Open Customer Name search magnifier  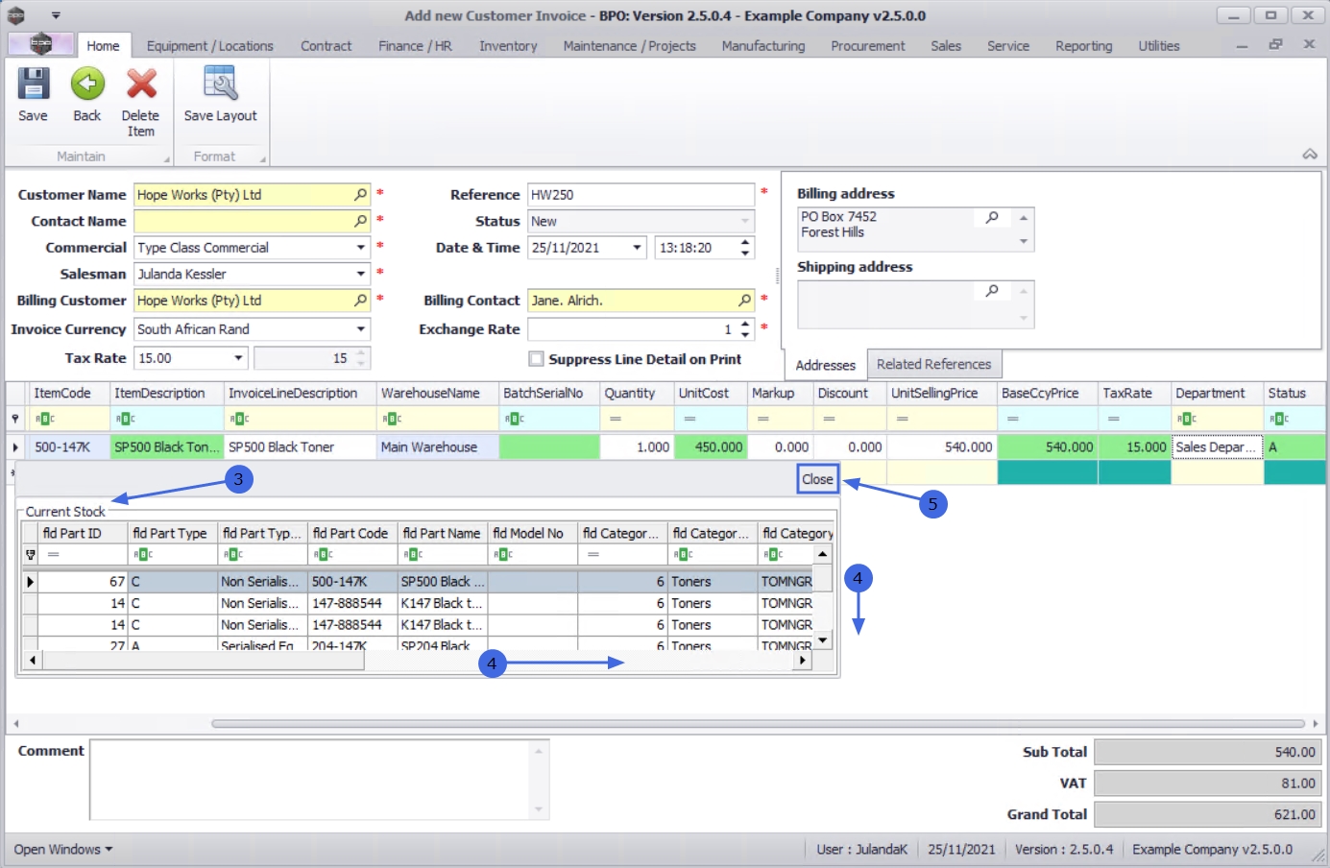[x=361, y=194]
